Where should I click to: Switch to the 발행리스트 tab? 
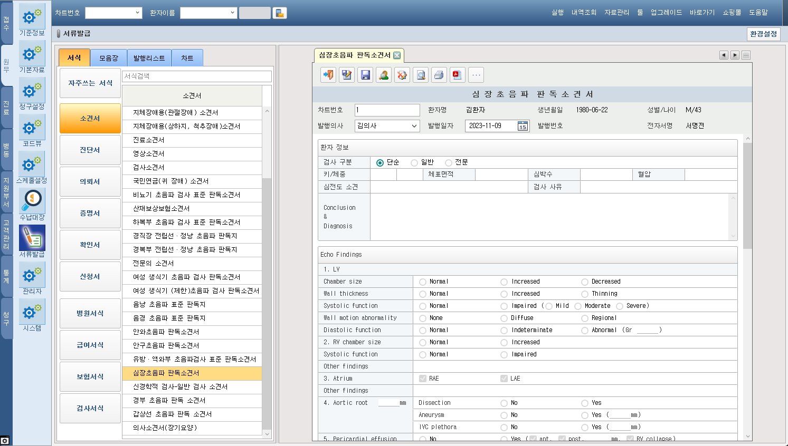(149, 58)
